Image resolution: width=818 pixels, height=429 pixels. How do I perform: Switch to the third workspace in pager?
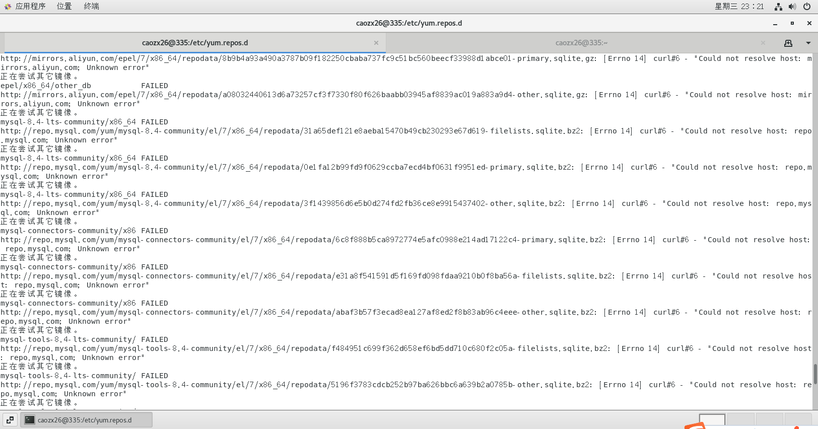(x=770, y=420)
